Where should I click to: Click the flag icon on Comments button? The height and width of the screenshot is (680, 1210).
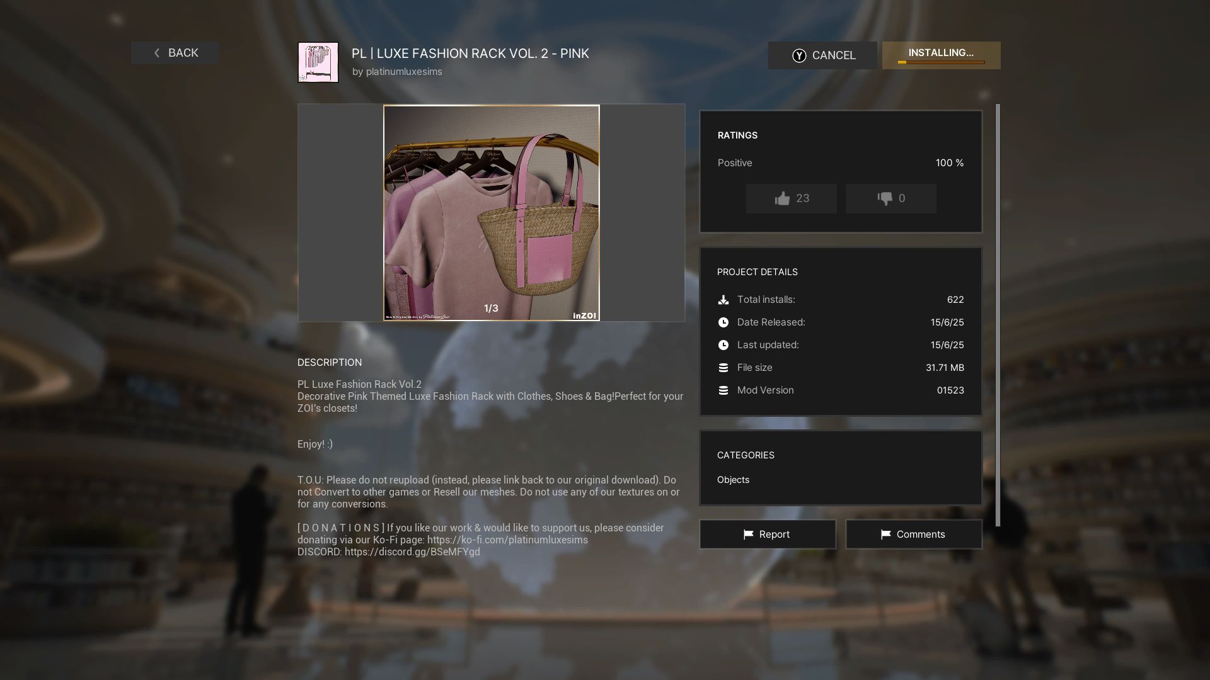point(885,535)
